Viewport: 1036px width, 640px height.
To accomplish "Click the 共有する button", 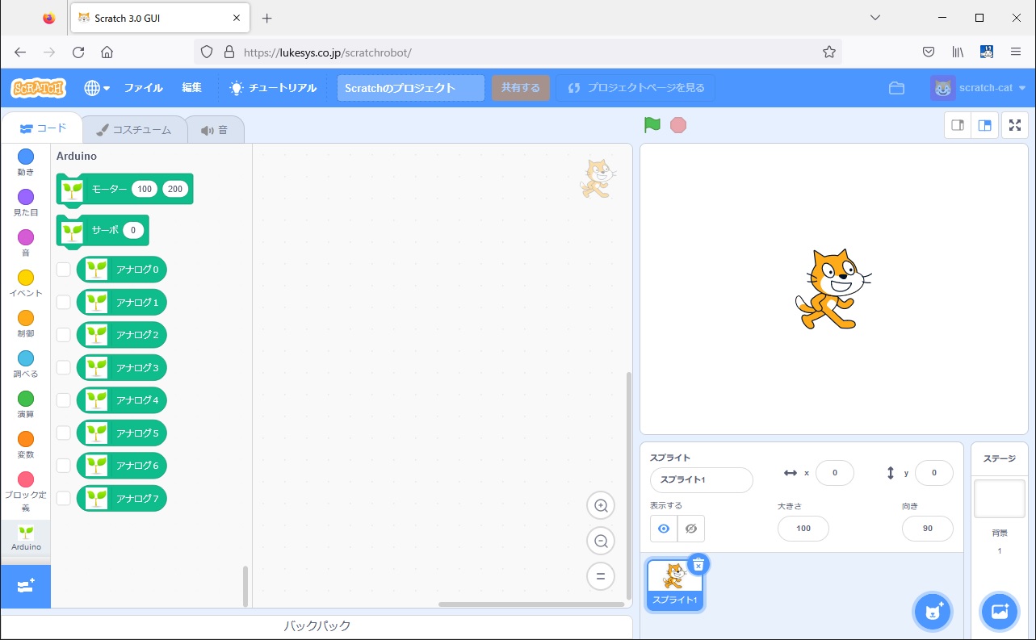I will pos(520,88).
